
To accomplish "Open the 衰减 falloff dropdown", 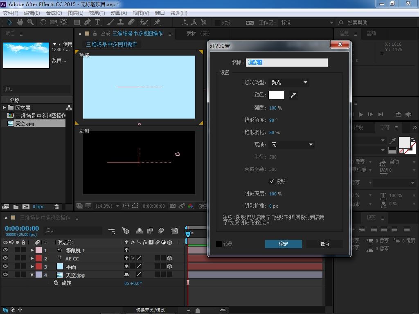I will [292, 144].
